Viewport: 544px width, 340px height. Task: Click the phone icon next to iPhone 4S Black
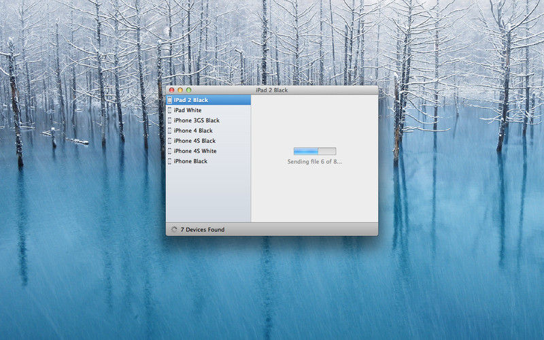click(169, 141)
